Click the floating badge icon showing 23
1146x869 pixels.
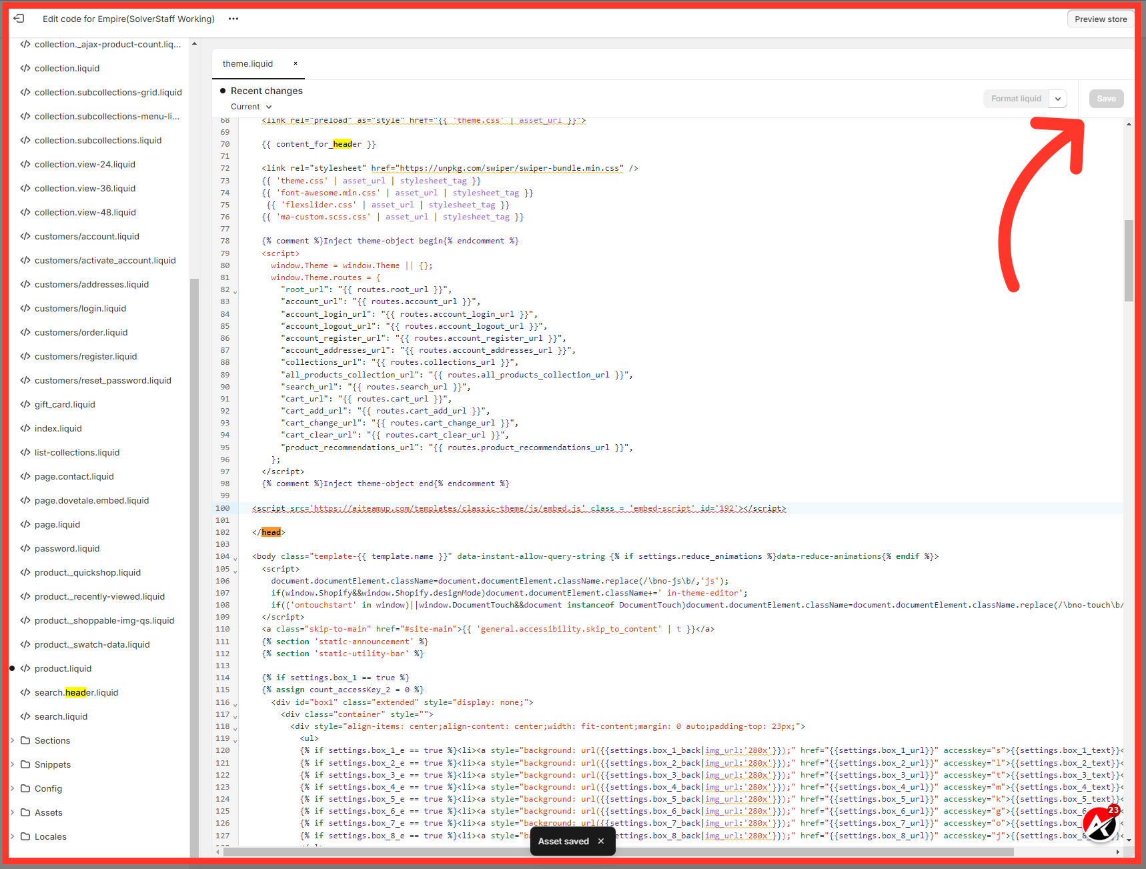click(1100, 824)
